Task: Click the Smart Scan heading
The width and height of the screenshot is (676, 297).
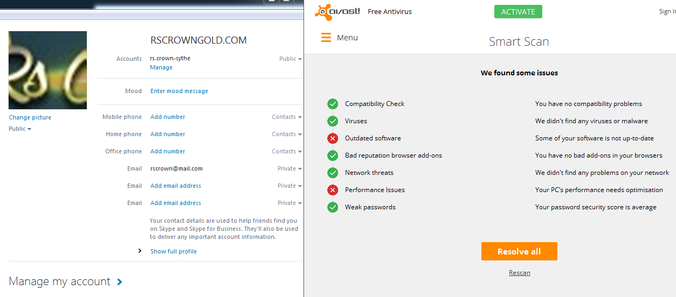Action: tap(519, 41)
